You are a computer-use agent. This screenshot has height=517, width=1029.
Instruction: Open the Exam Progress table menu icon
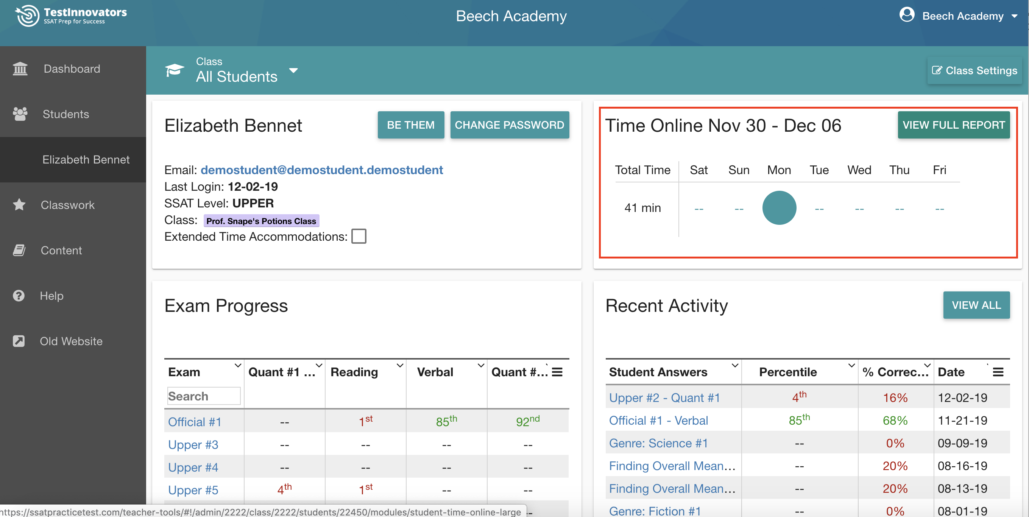[x=557, y=372]
